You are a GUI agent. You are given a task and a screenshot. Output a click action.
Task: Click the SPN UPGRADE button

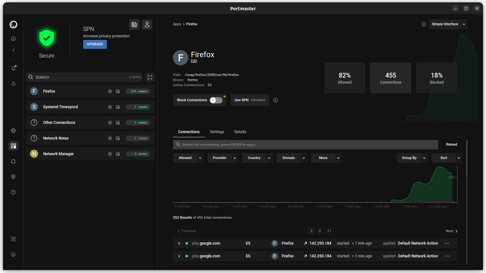pos(95,44)
